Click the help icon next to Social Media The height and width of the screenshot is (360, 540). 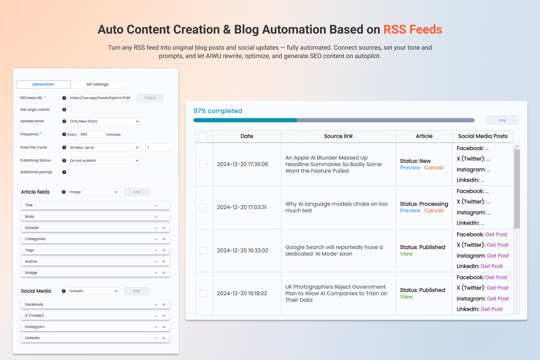tap(63, 291)
